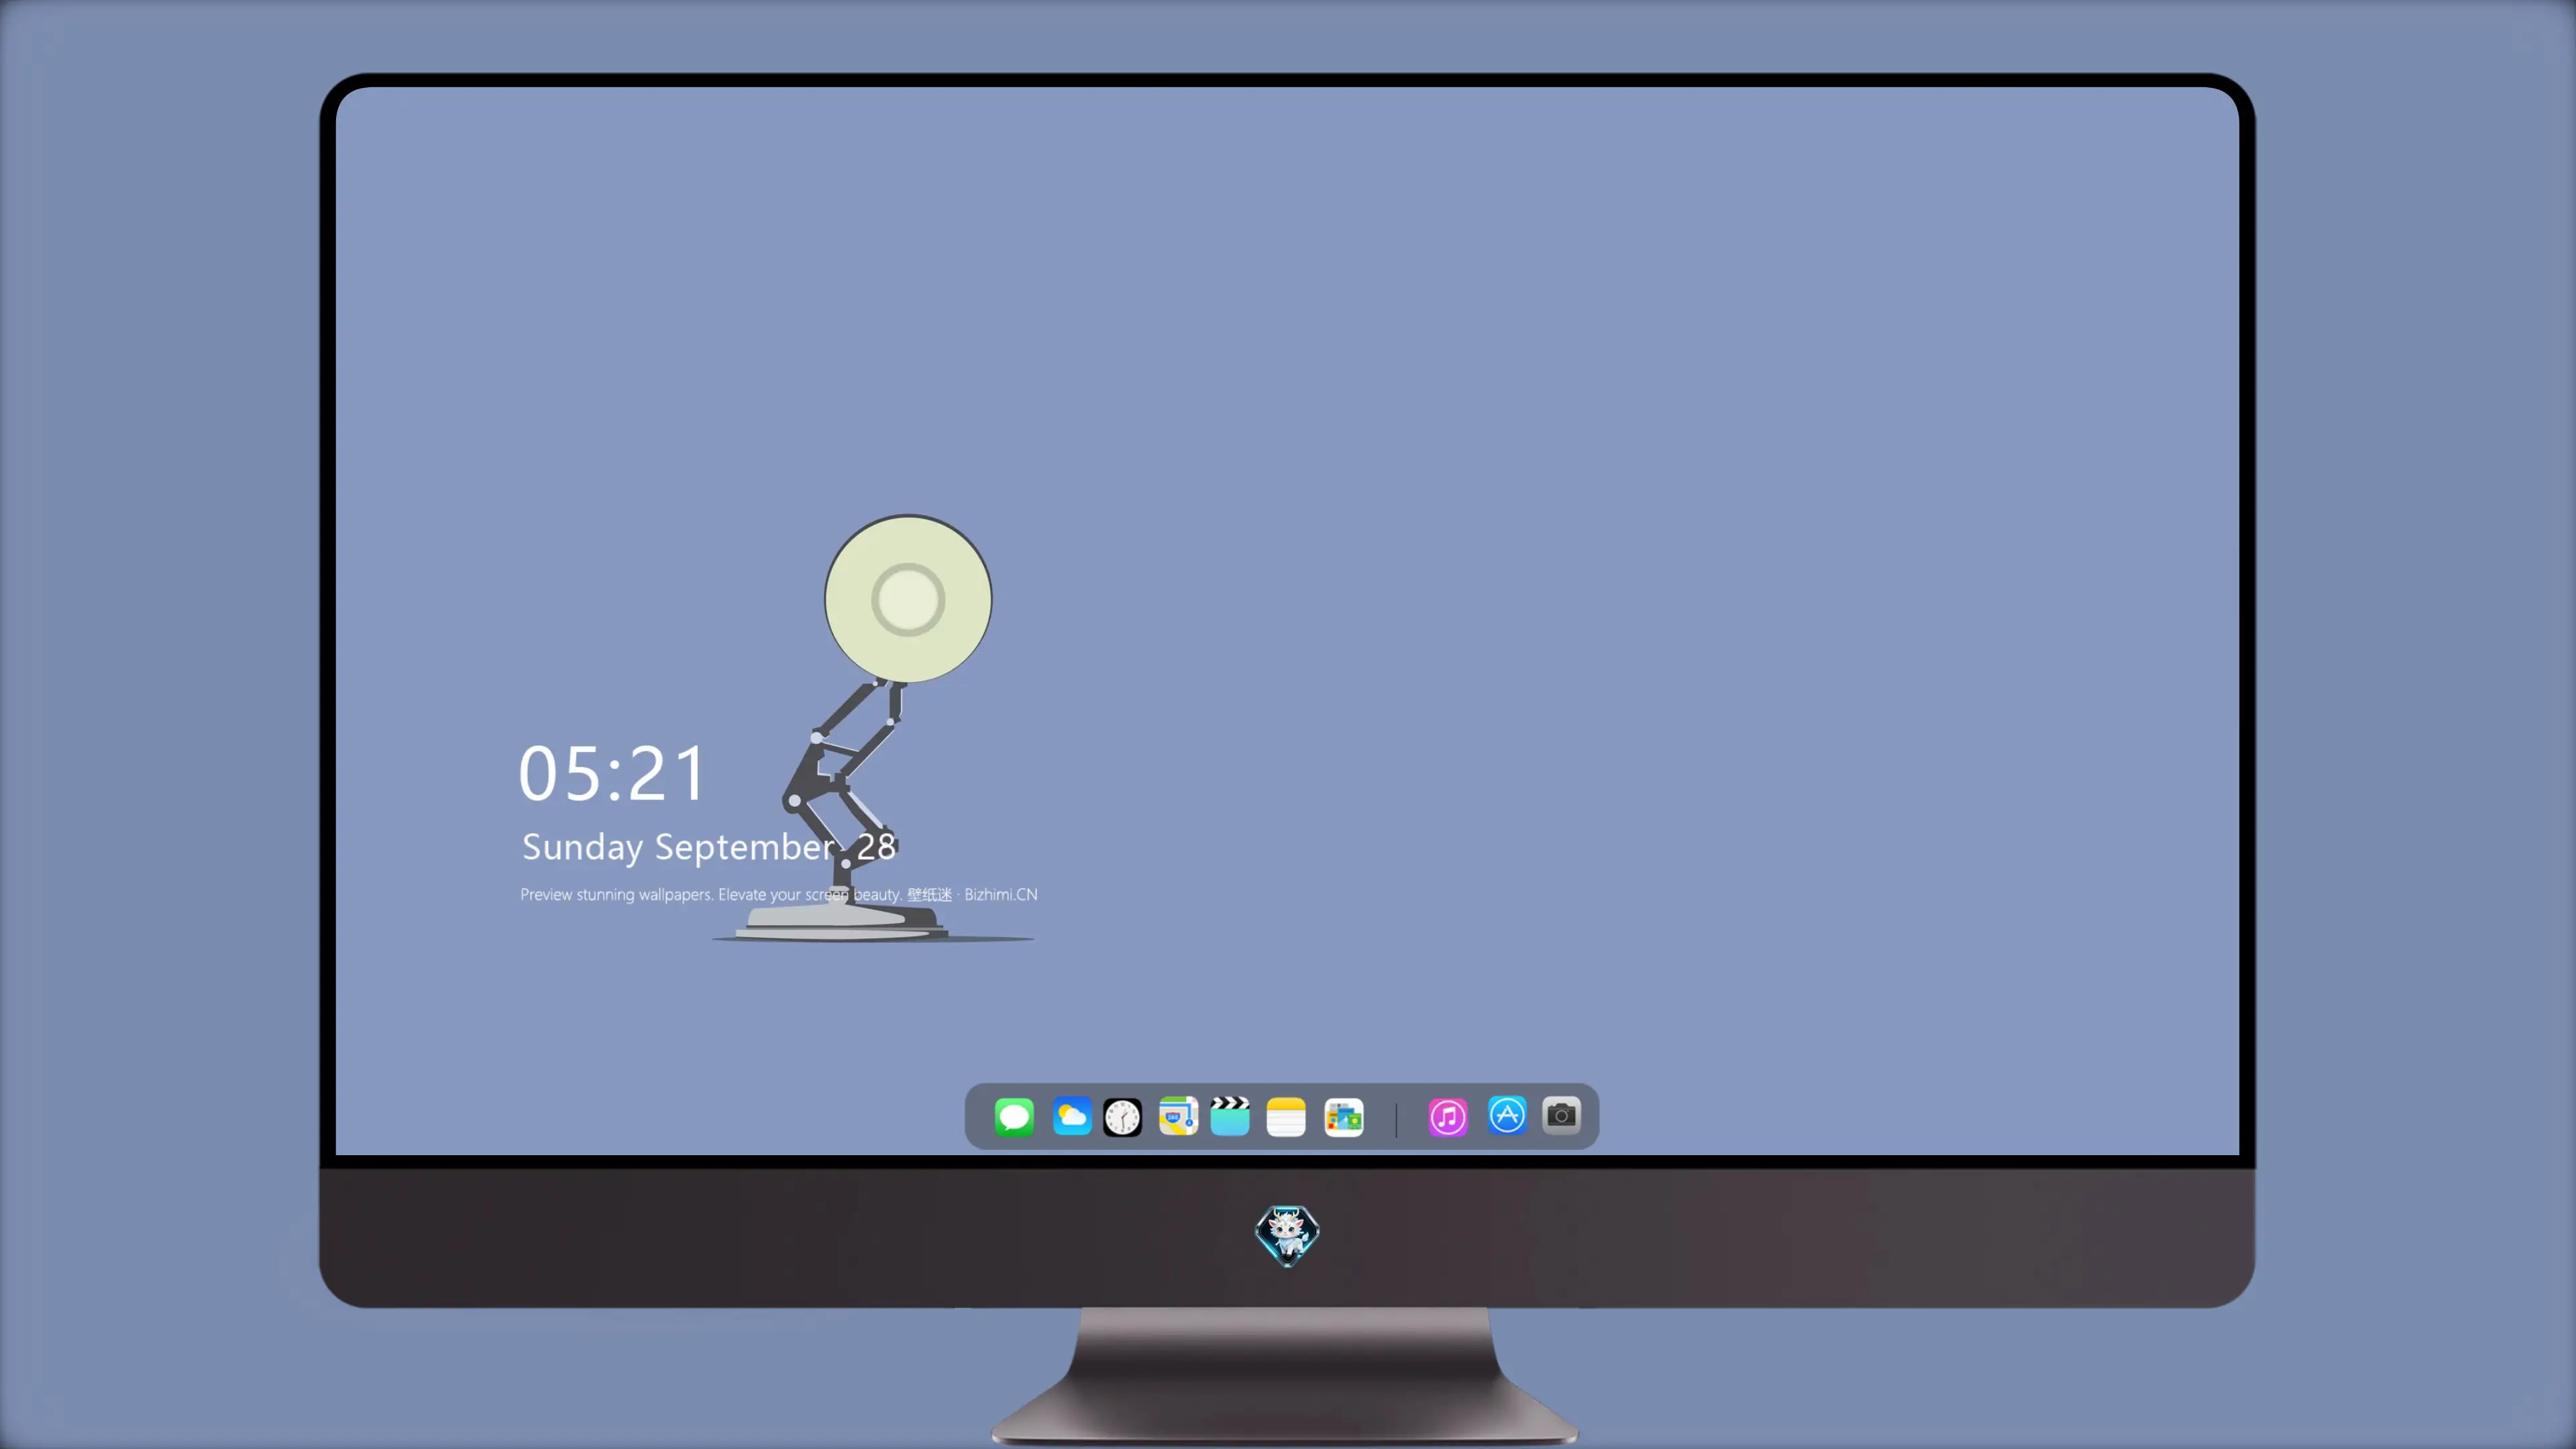The image size is (2576, 1449).
Task: Open the Videos clapperboard app
Action: click(x=1230, y=1117)
